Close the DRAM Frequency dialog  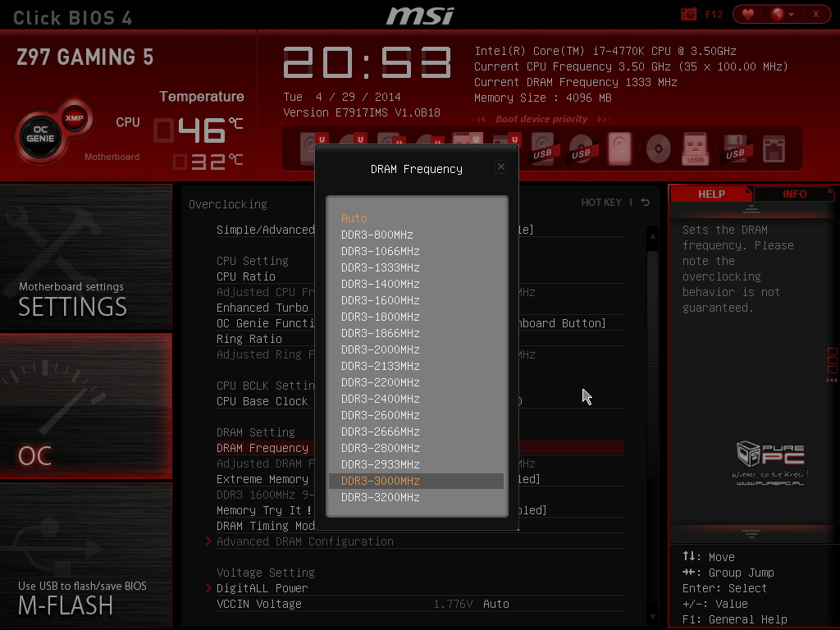pos(501,167)
